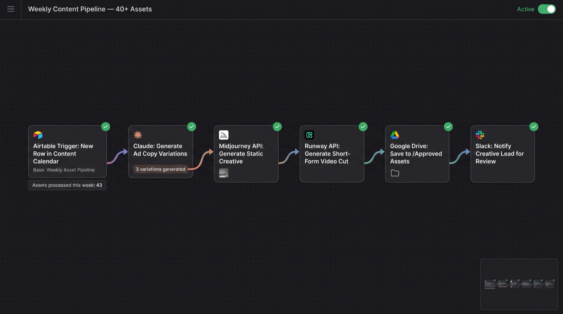Screen dimensions: 563x314
Task: Click the green 'Active' status label
Action: click(525, 9)
